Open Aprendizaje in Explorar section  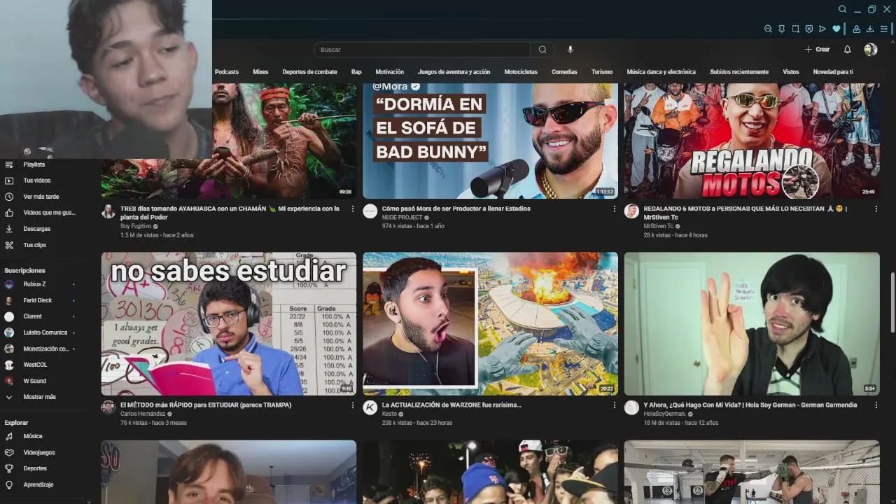tap(38, 484)
